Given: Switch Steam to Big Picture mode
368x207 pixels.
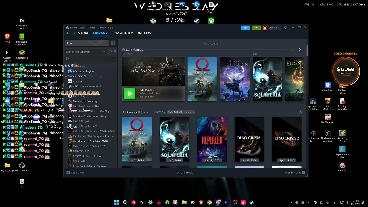Looking at the screenshot, I should click(x=285, y=28).
